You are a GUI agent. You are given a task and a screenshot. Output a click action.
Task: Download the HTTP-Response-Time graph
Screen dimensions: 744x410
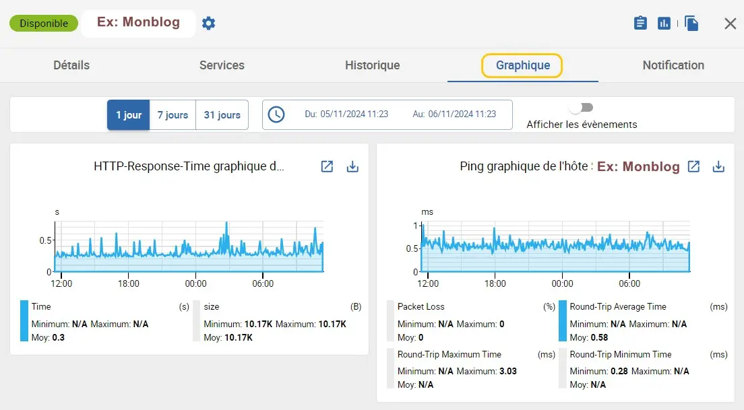coord(352,166)
